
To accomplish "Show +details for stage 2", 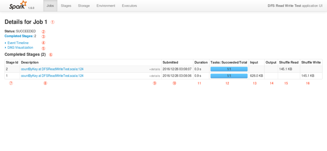I will [x=155, y=69].
